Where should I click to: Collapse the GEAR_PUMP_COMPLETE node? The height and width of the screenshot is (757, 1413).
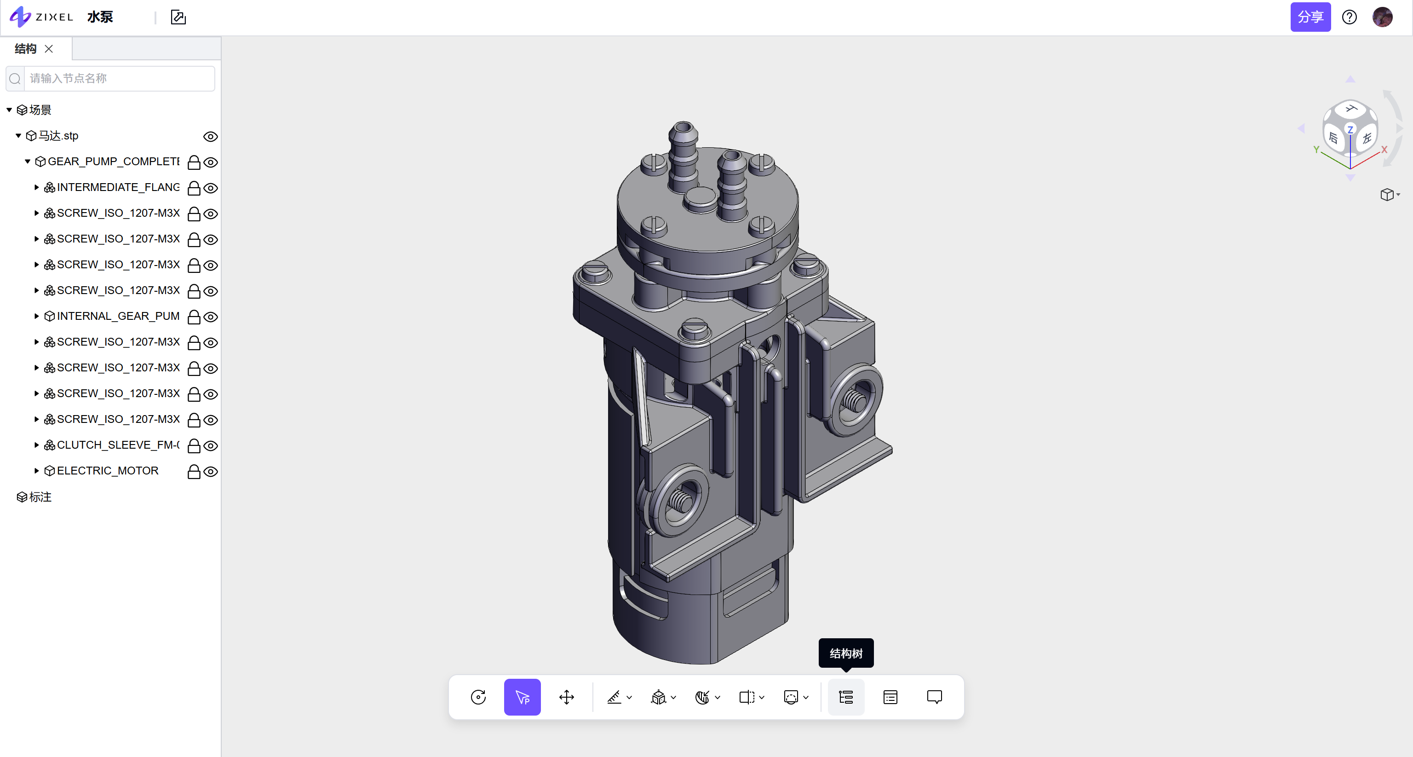tap(28, 162)
